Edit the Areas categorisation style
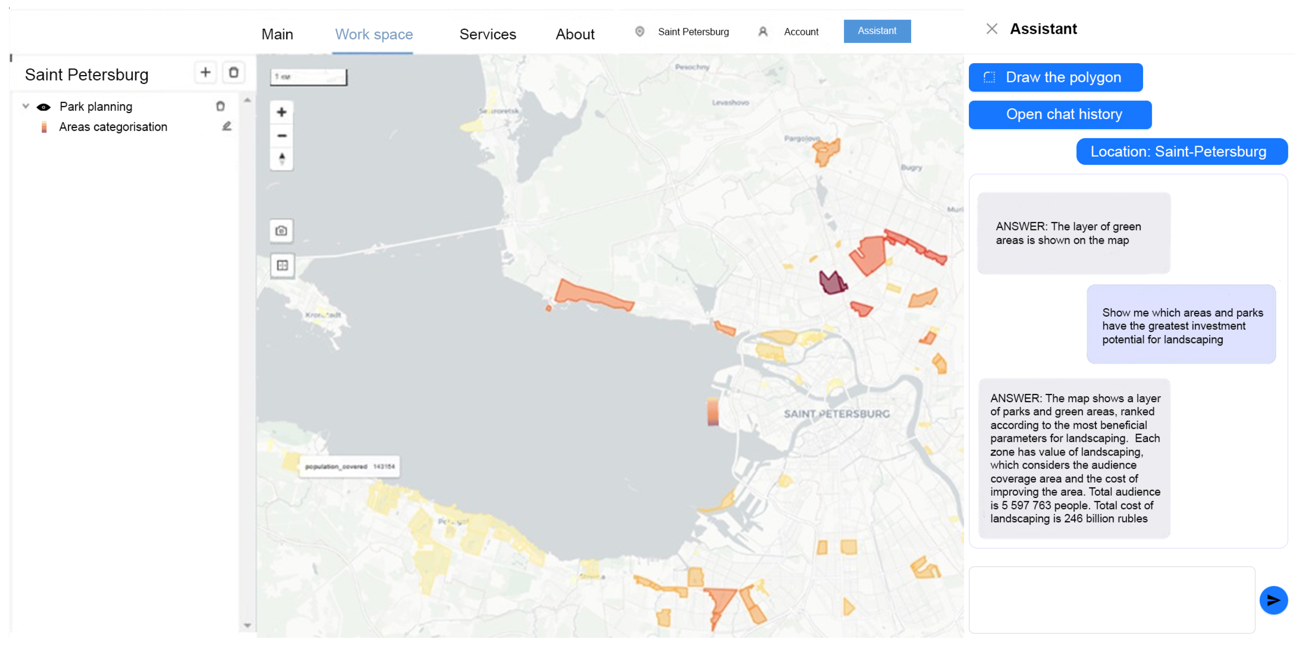The width and height of the screenshot is (1299, 648). click(x=227, y=126)
